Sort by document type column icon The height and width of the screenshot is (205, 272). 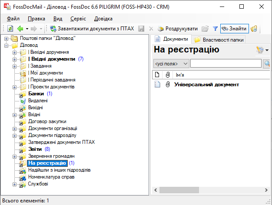click(x=157, y=75)
